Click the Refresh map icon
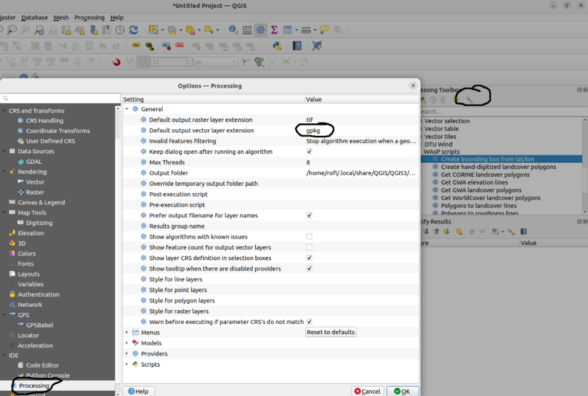This screenshot has height=396, width=588. point(133,29)
